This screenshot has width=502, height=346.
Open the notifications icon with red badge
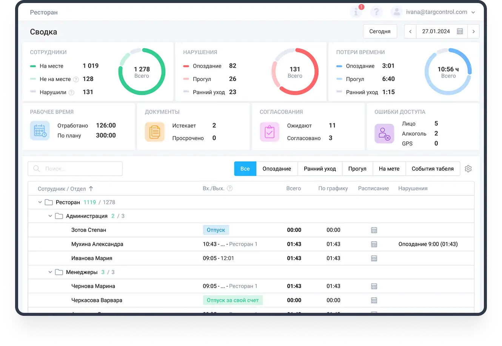(357, 12)
